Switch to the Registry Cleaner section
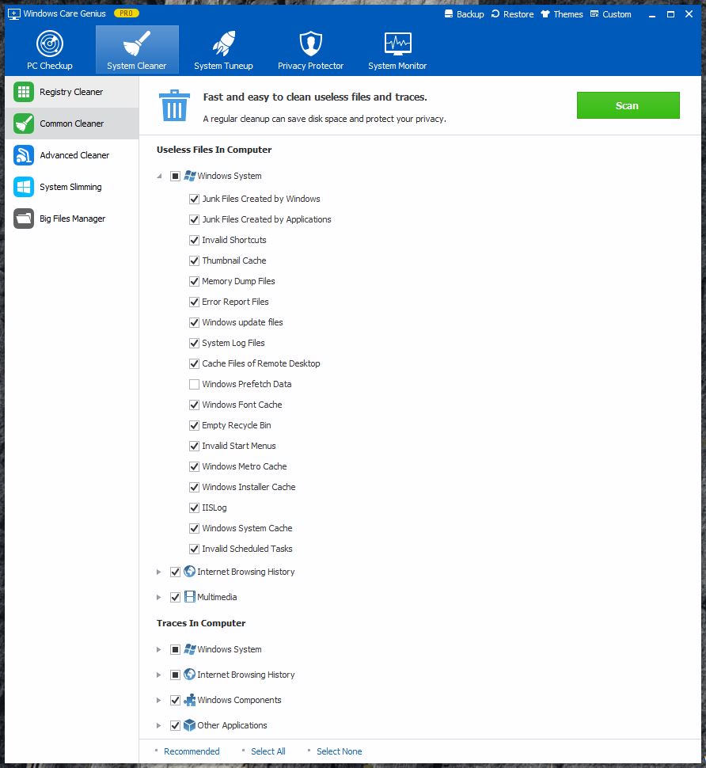Image resolution: width=706 pixels, height=768 pixels. (72, 92)
